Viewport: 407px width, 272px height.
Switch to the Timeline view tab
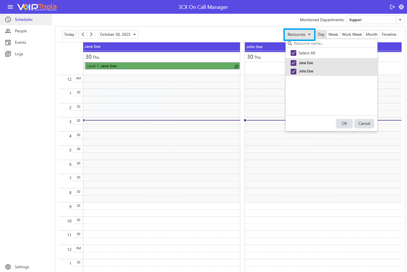[x=388, y=34]
